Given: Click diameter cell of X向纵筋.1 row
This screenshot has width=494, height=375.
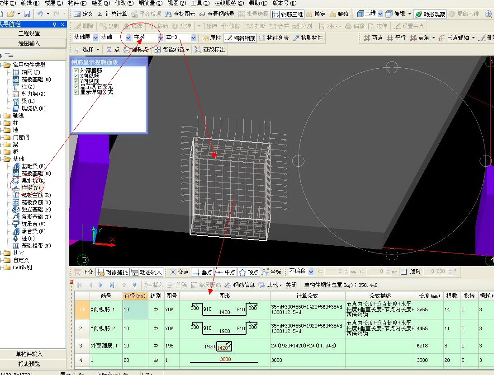Looking at the screenshot, I should tap(135, 309).
